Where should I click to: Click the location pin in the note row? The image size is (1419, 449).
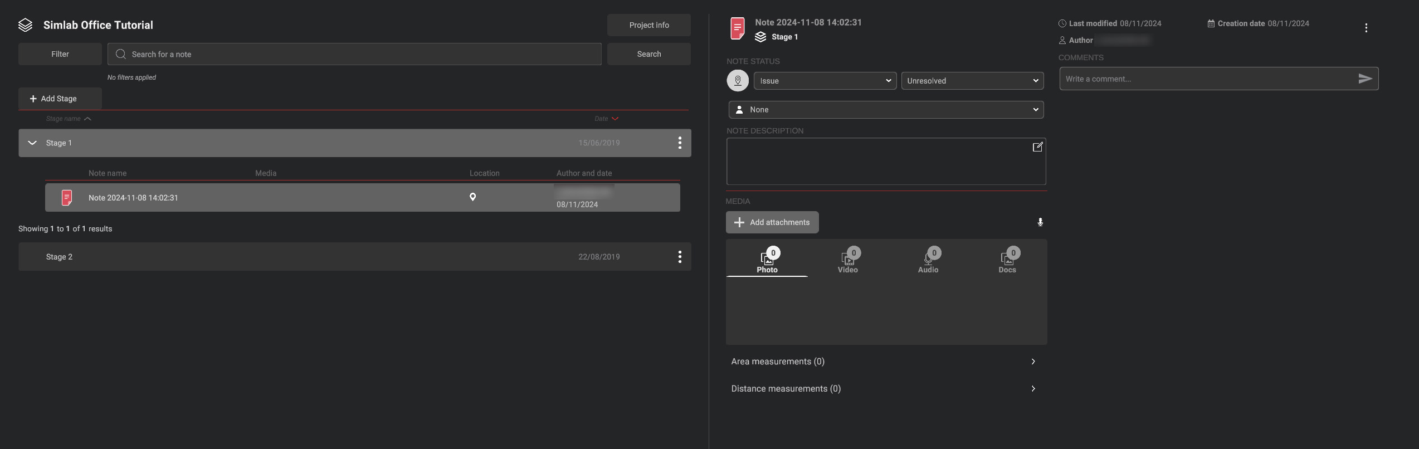coord(472,197)
